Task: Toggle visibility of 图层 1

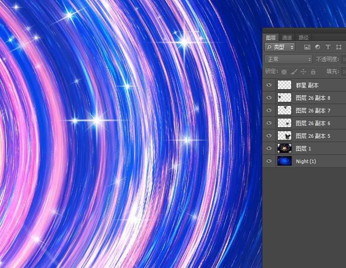Action: tap(269, 148)
